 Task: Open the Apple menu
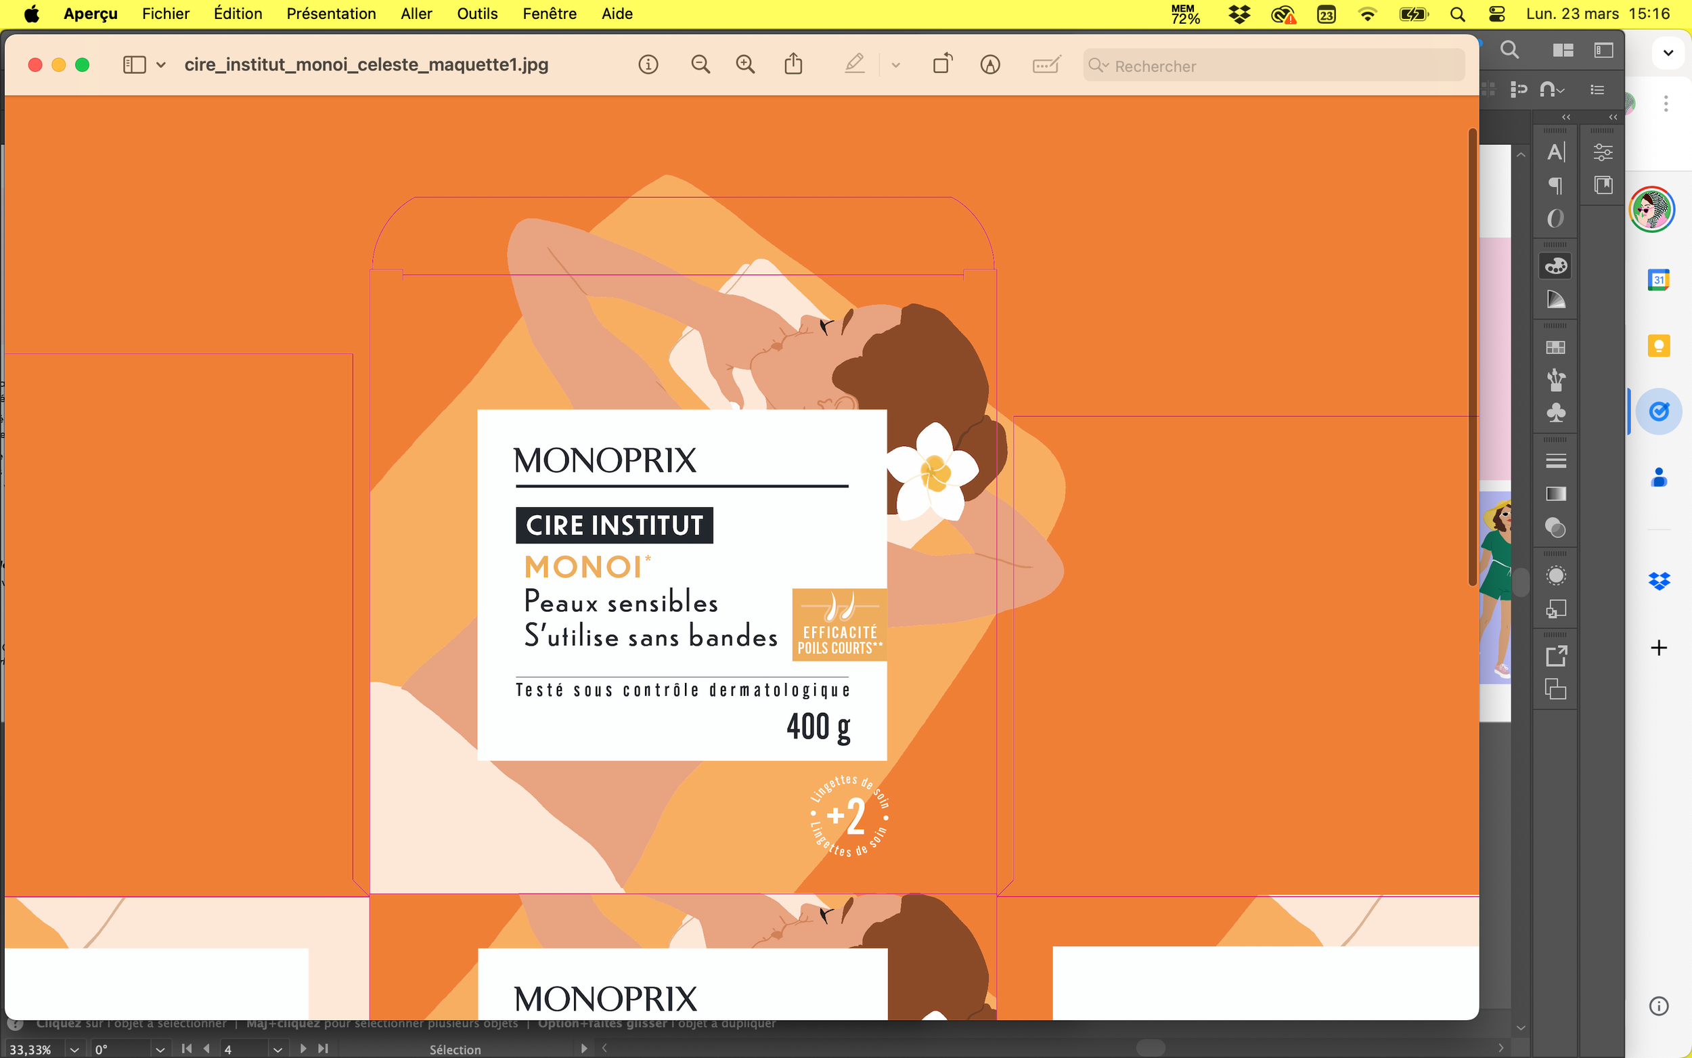tap(32, 14)
